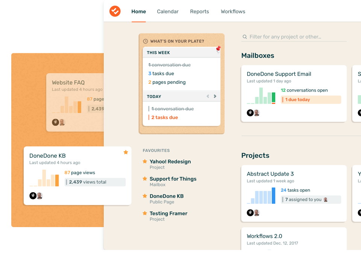
Task: Advance to next day with right arrow
Action: coord(215,96)
